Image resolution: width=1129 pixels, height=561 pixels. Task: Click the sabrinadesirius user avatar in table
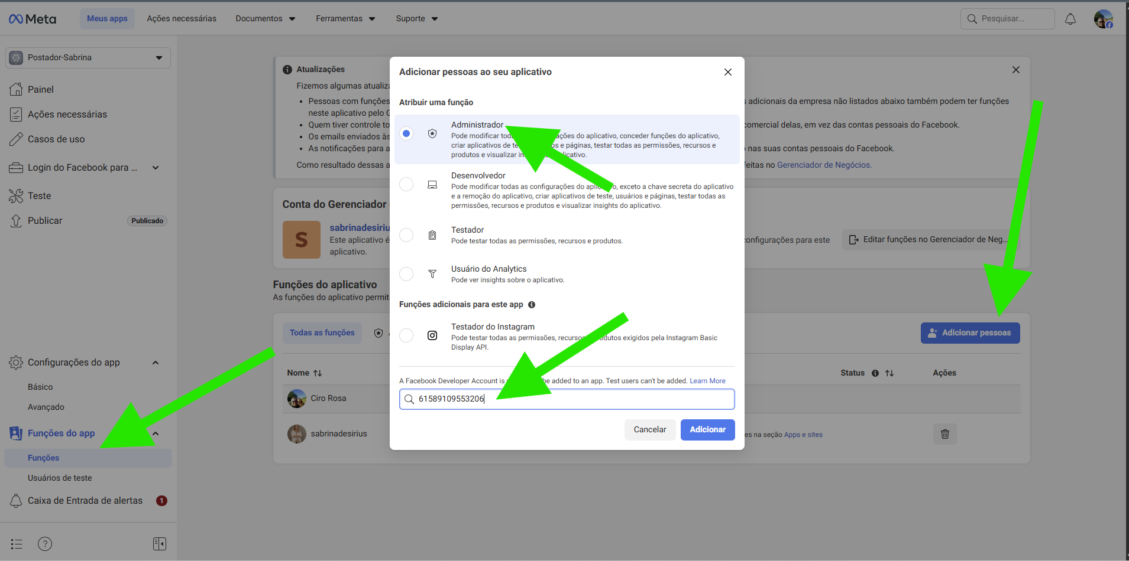pyautogui.click(x=297, y=434)
